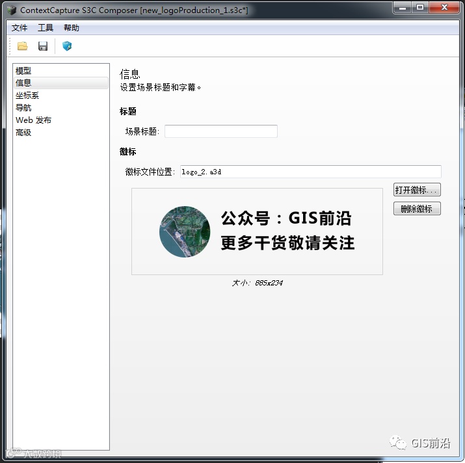Click the 打开徽标... button
The image size is (465, 463).
click(417, 190)
